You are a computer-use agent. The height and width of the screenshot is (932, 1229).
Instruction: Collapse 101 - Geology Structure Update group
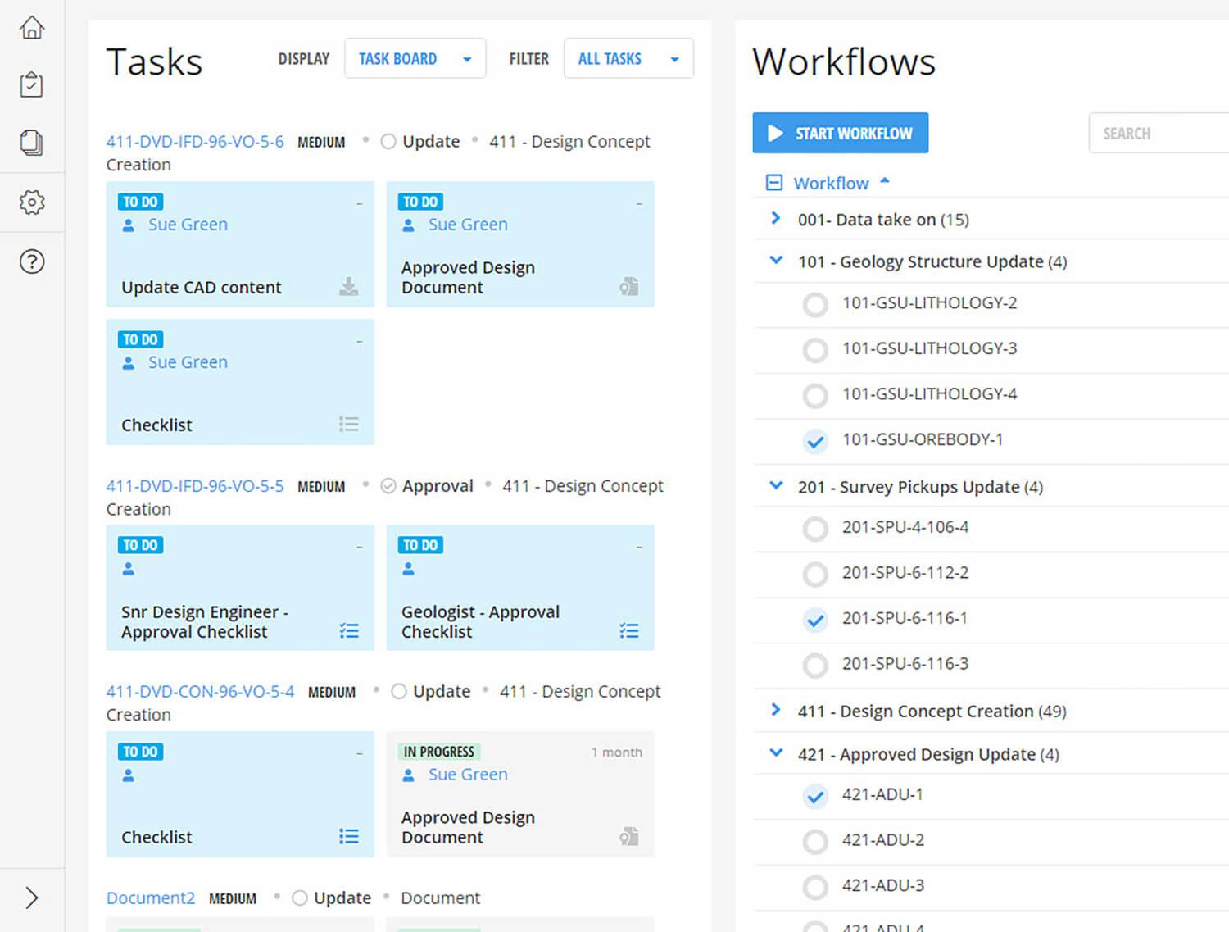pos(776,261)
